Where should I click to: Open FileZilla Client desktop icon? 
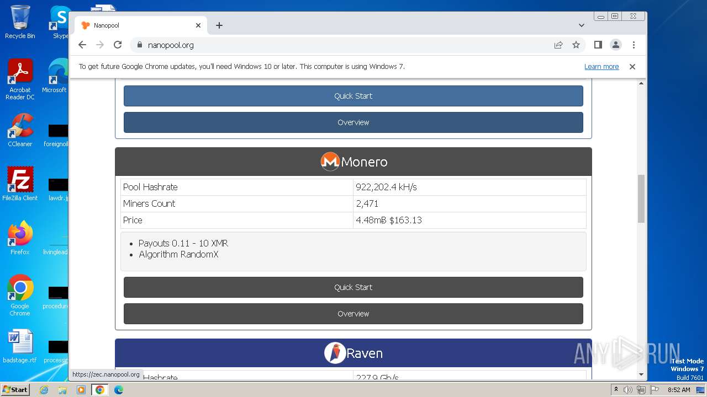click(20, 184)
